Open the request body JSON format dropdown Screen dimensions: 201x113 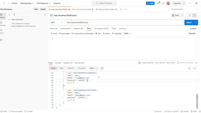tap(128, 34)
